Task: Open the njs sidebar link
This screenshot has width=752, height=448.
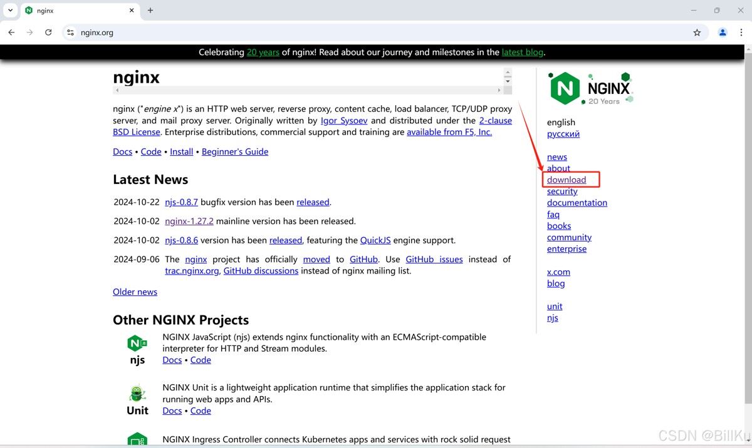Action: [553, 318]
